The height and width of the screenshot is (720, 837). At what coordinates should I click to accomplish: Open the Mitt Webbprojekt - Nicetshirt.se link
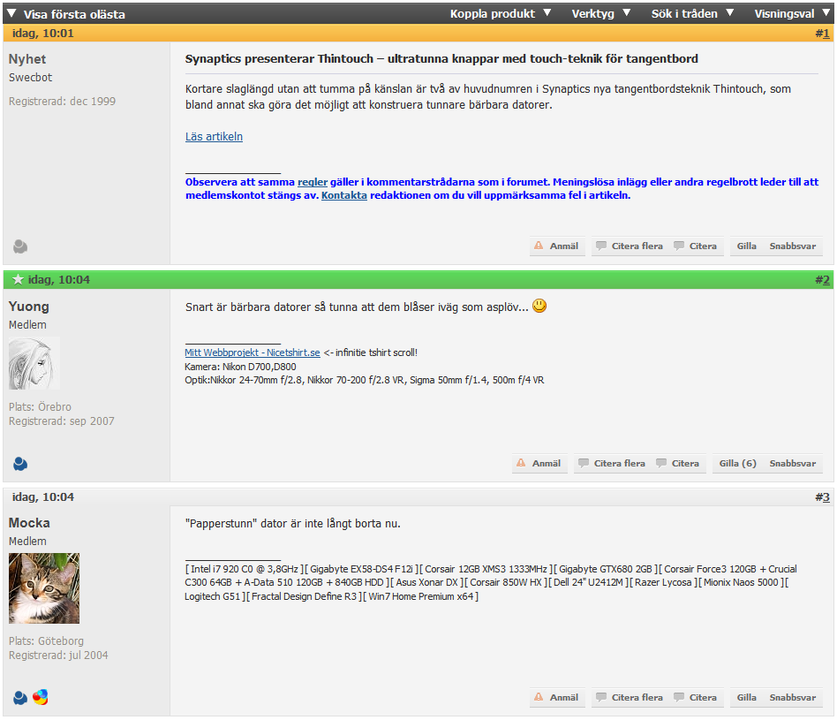point(253,352)
